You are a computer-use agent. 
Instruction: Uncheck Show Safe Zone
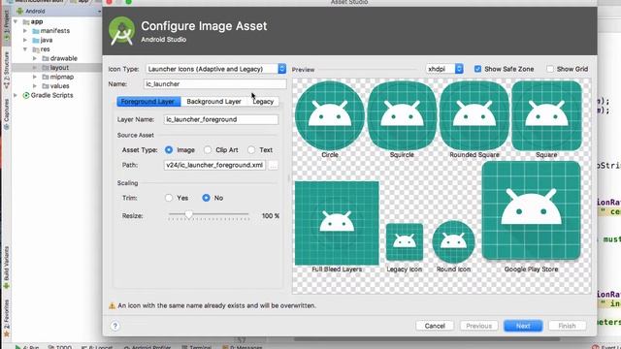tap(478, 69)
